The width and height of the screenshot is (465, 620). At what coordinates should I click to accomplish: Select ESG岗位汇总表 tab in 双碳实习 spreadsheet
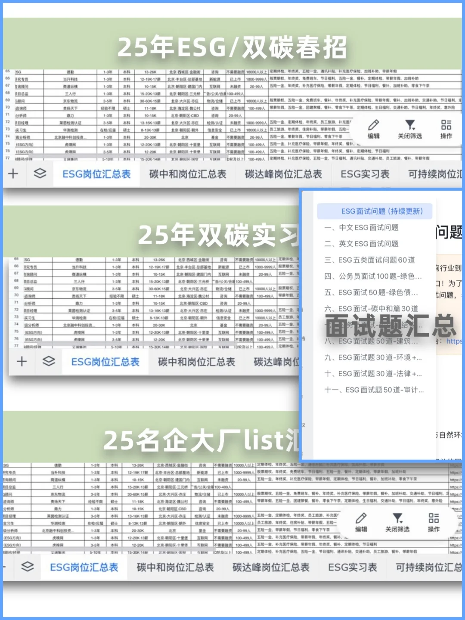105,362
